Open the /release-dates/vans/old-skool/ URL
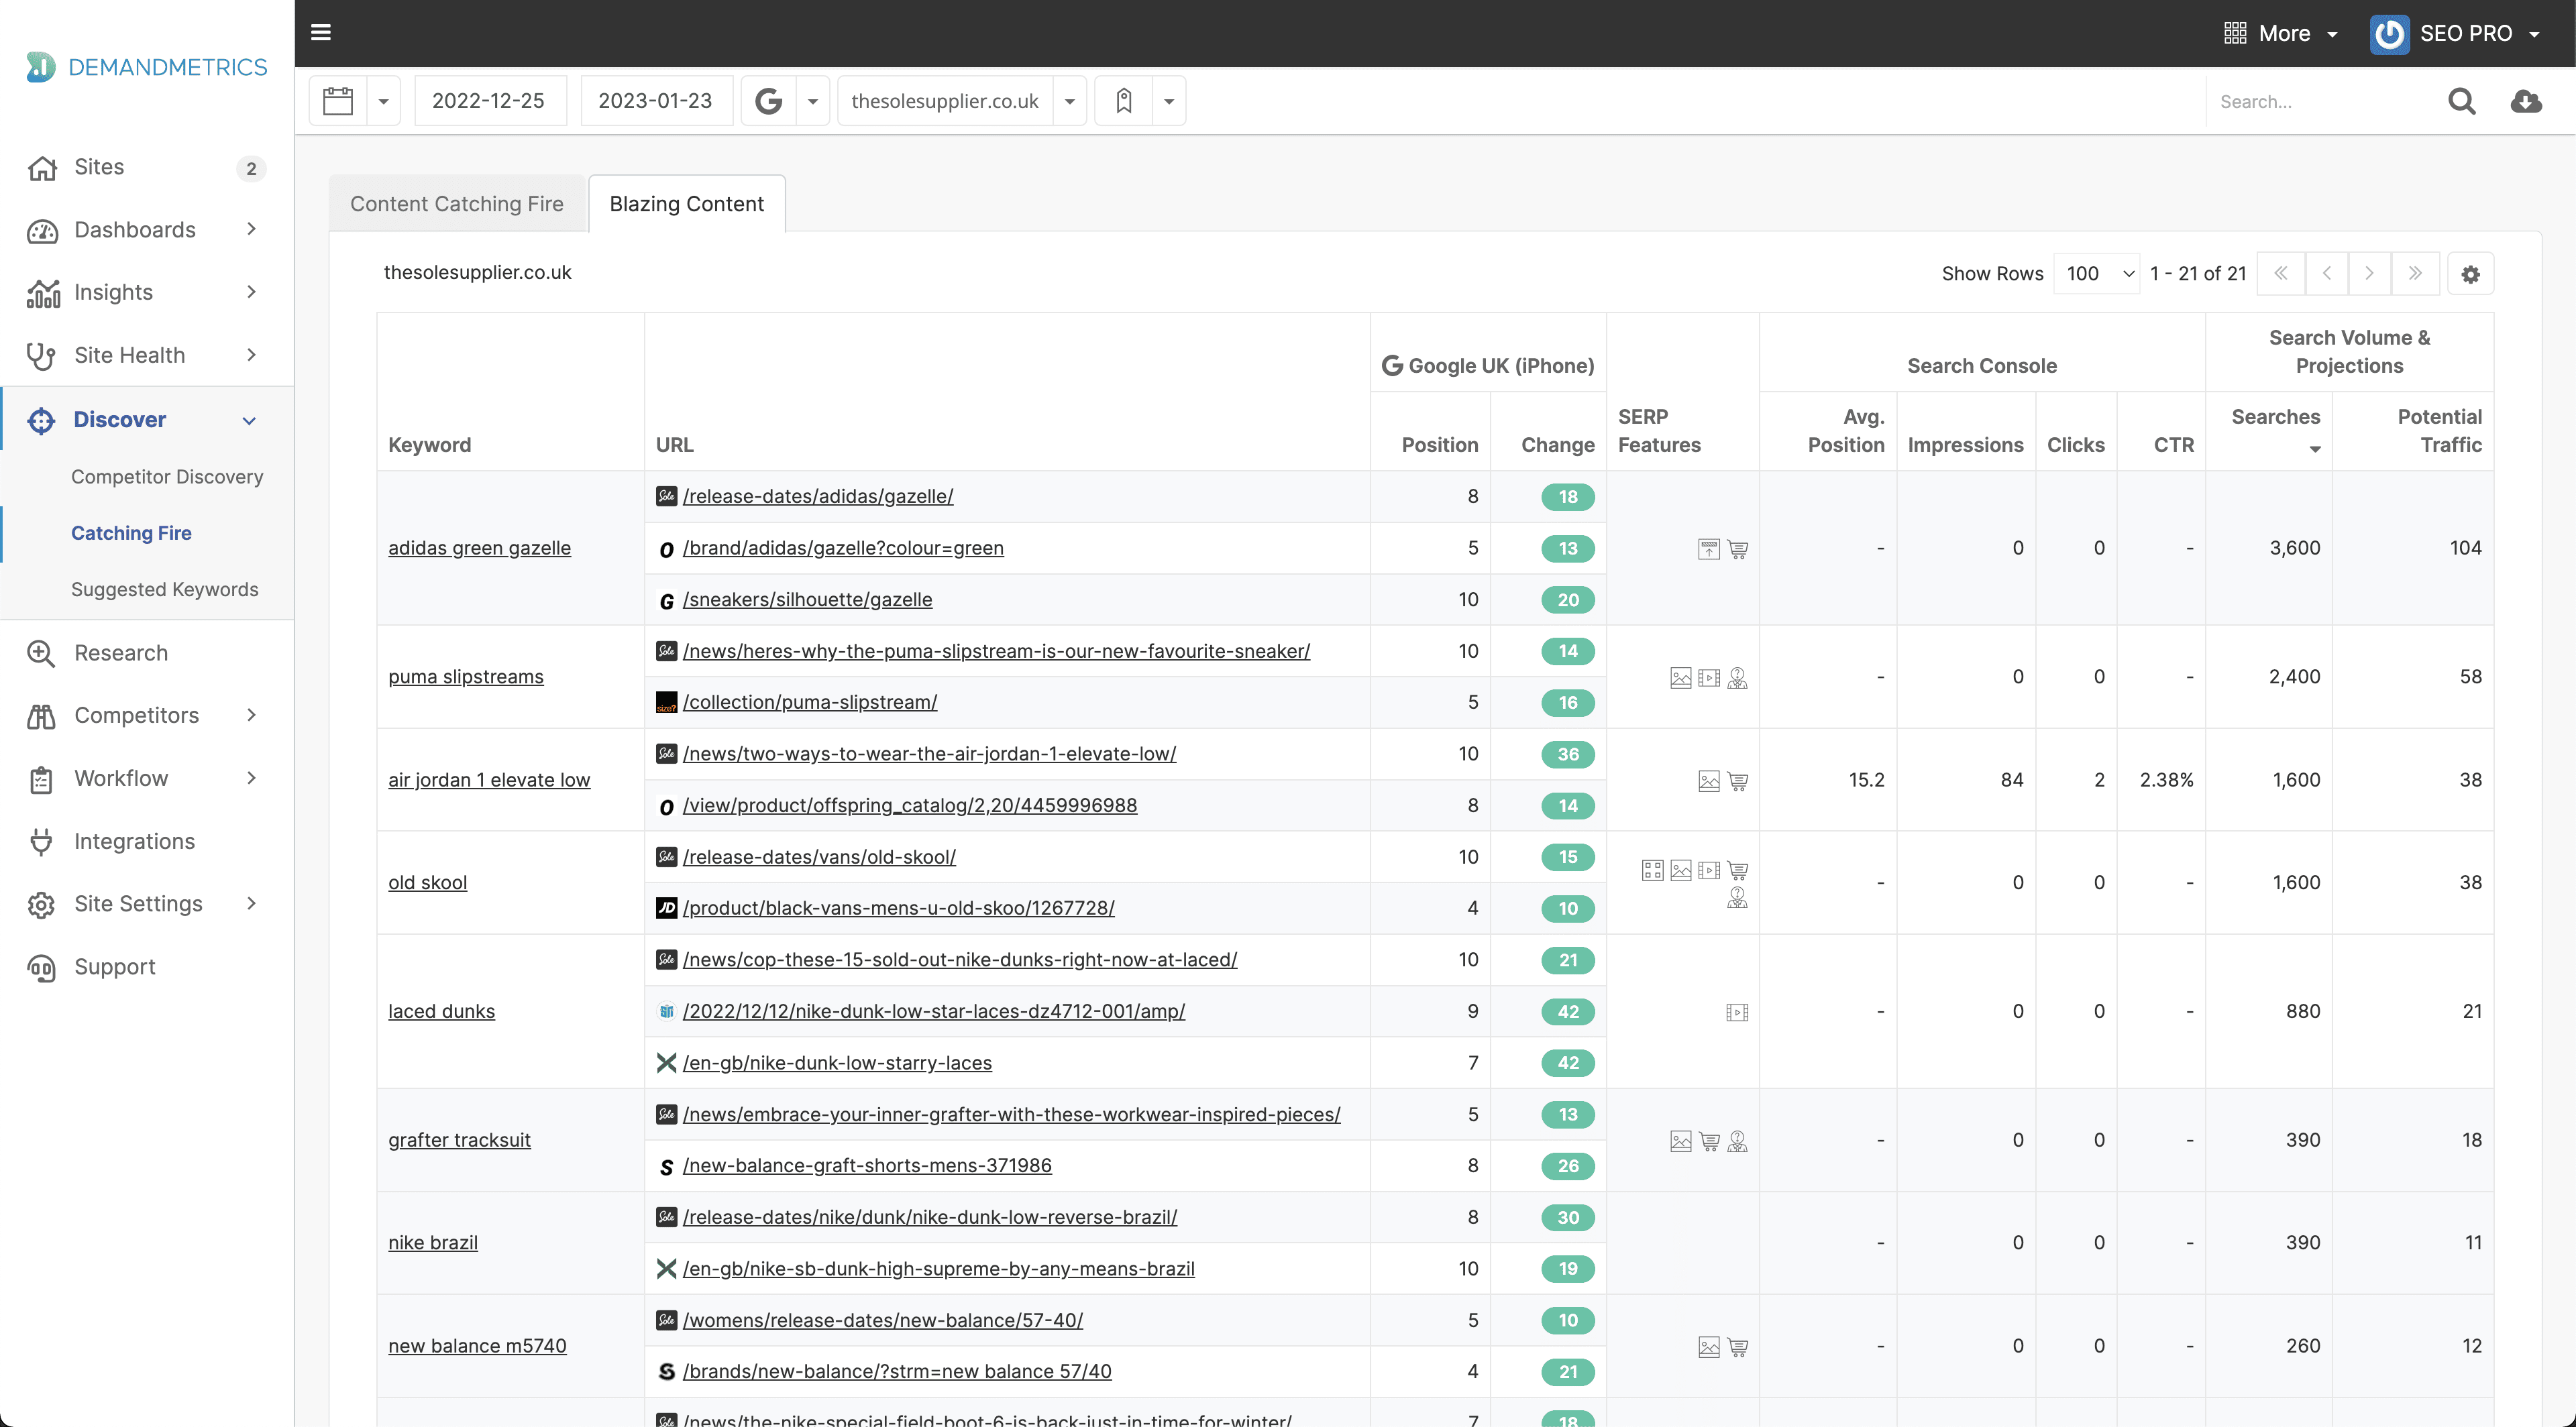The height and width of the screenshot is (1427, 2576). click(x=819, y=856)
